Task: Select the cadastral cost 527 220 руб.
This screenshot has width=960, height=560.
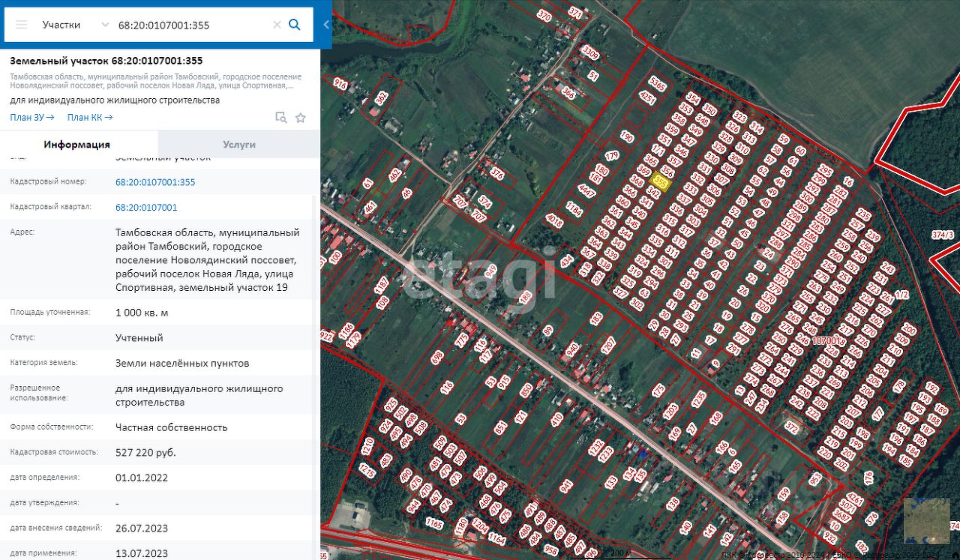Action: point(146,453)
